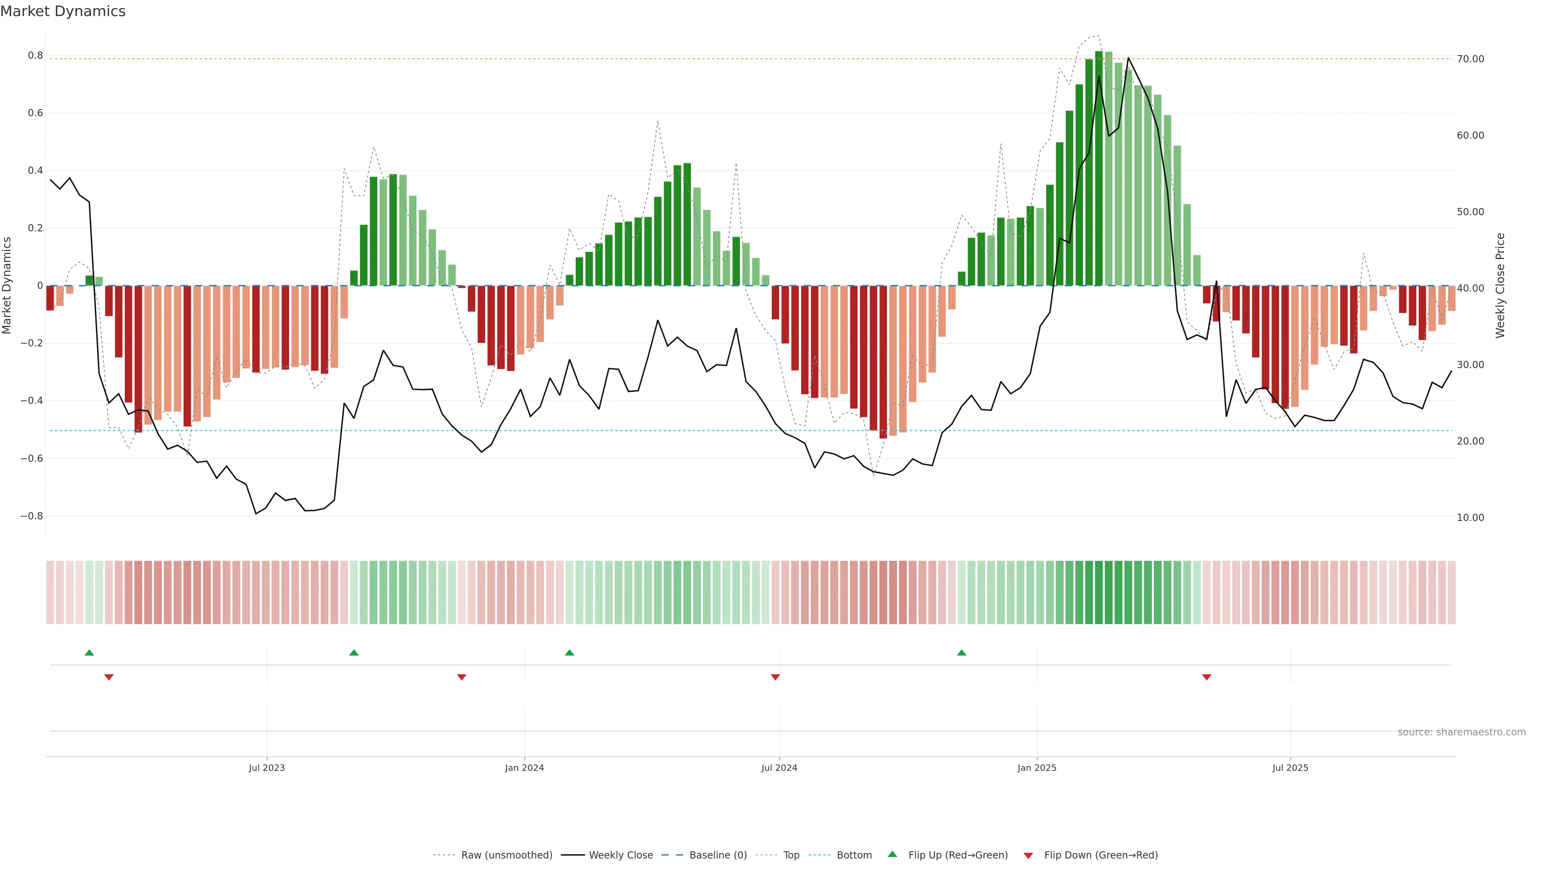Click the red flip-down triangle near Jul 2024
The height and width of the screenshot is (869, 1546).
[x=775, y=677]
